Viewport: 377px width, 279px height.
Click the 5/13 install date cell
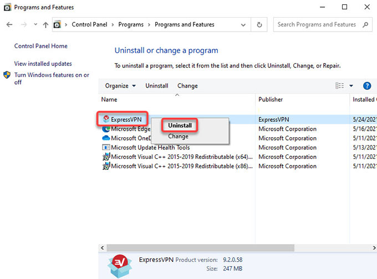click(364, 147)
